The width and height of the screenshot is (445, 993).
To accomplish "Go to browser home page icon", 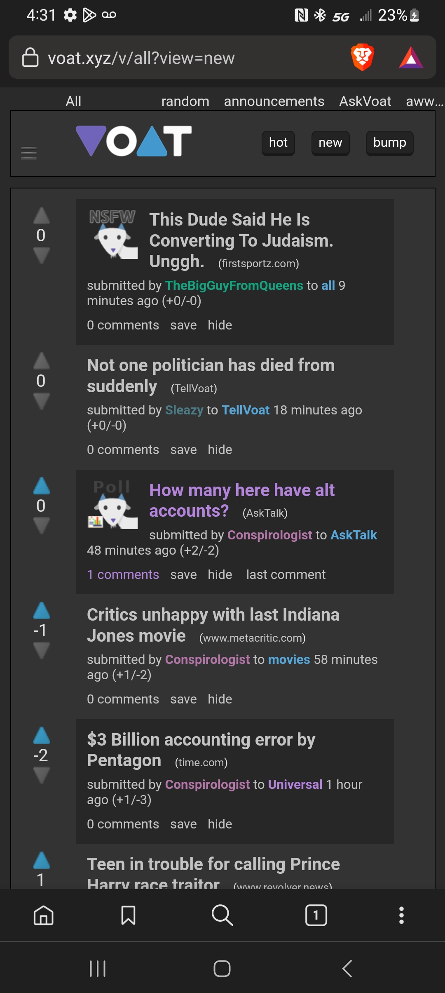I will click(44, 915).
